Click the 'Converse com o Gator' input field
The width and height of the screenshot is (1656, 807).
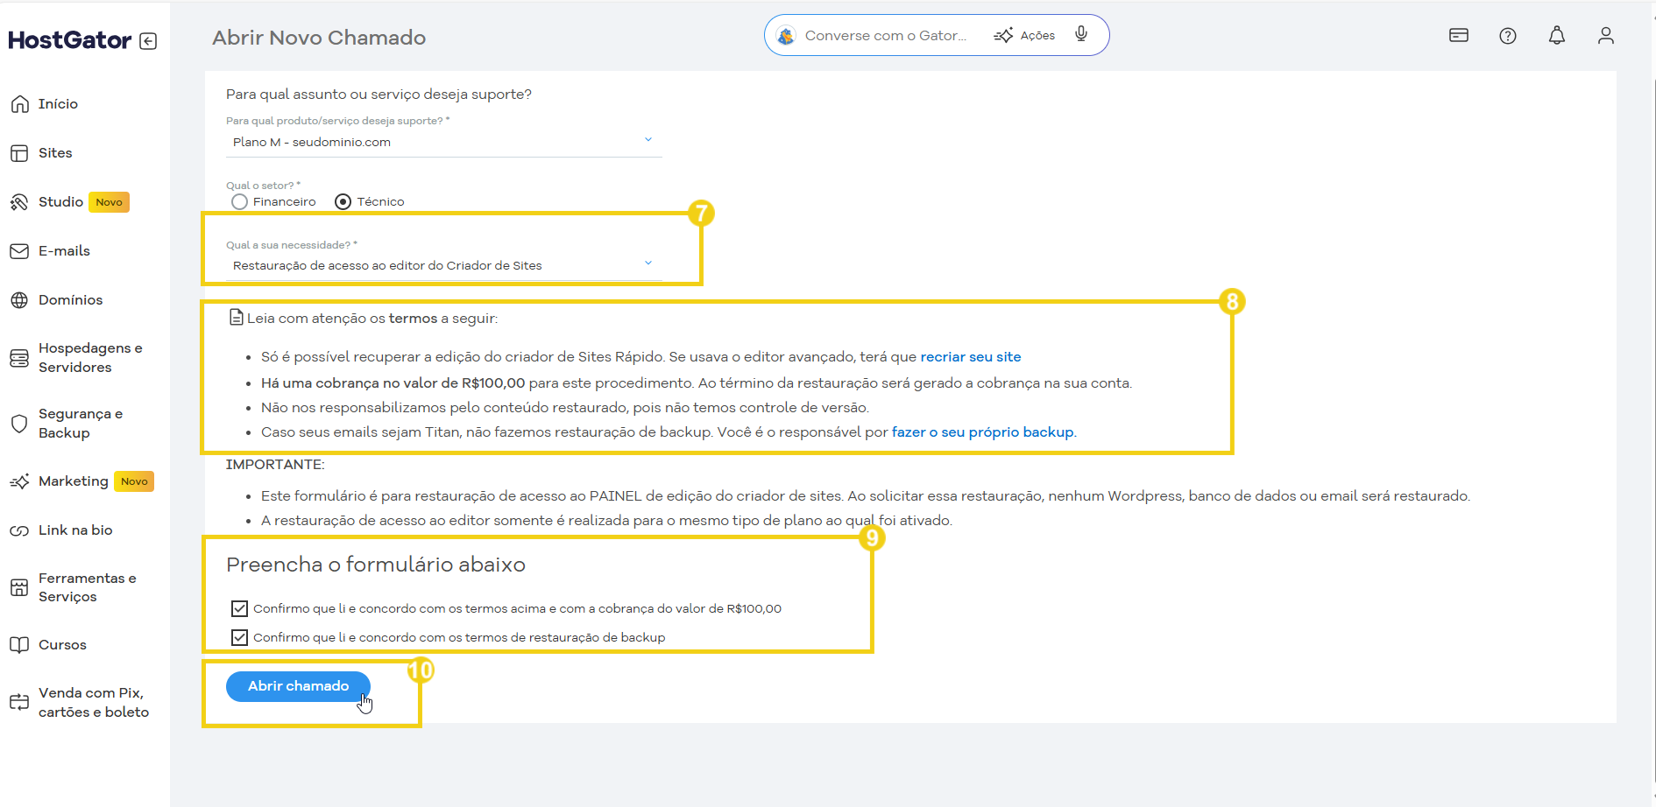pyautogui.click(x=886, y=36)
